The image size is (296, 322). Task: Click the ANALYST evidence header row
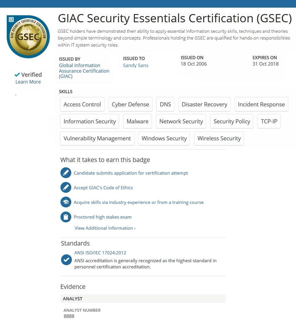143,299
